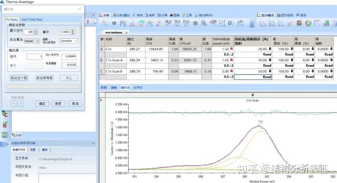The height and width of the screenshot is (183, 337).
Task: Open the 报告 menu
Action: click(301, 15)
